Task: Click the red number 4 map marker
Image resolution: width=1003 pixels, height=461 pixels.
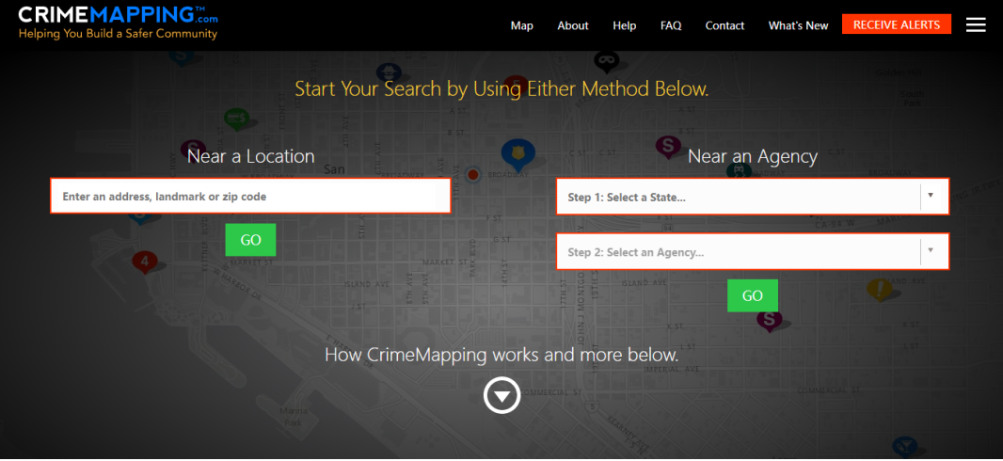Action: [x=145, y=261]
